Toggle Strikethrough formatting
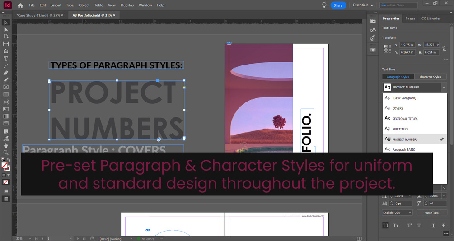 click(x=443, y=225)
